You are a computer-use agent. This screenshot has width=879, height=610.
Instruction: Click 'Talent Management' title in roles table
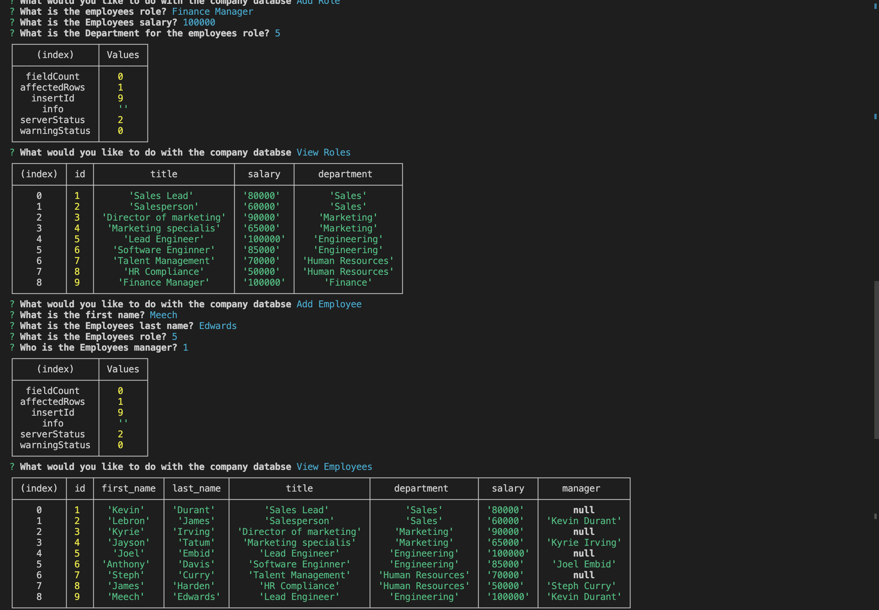(164, 261)
